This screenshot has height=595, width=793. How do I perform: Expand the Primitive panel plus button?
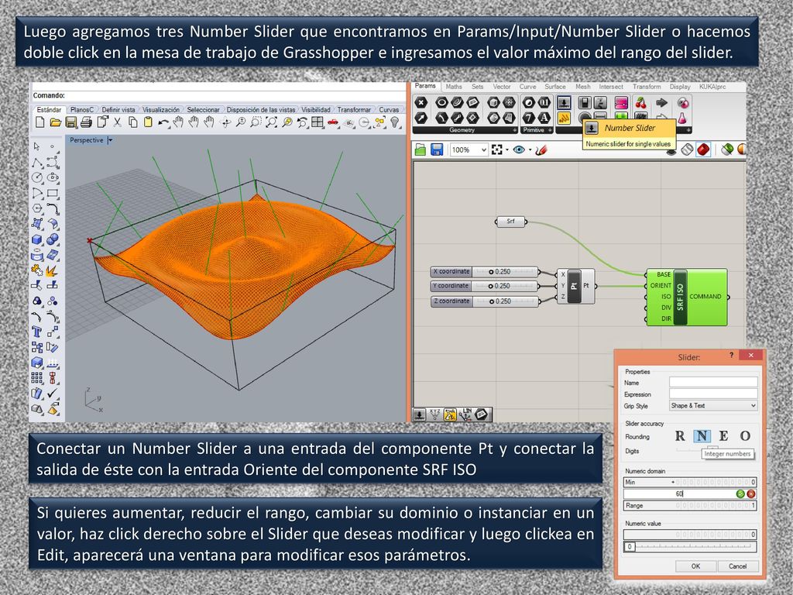551,130
